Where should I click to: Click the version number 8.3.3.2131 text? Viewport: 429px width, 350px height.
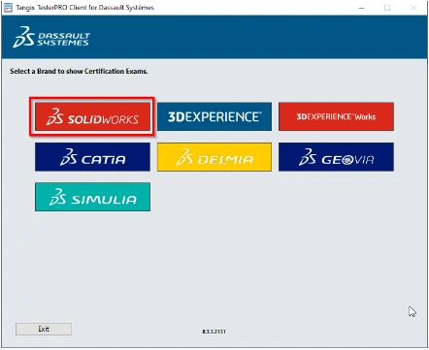[214, 332]
